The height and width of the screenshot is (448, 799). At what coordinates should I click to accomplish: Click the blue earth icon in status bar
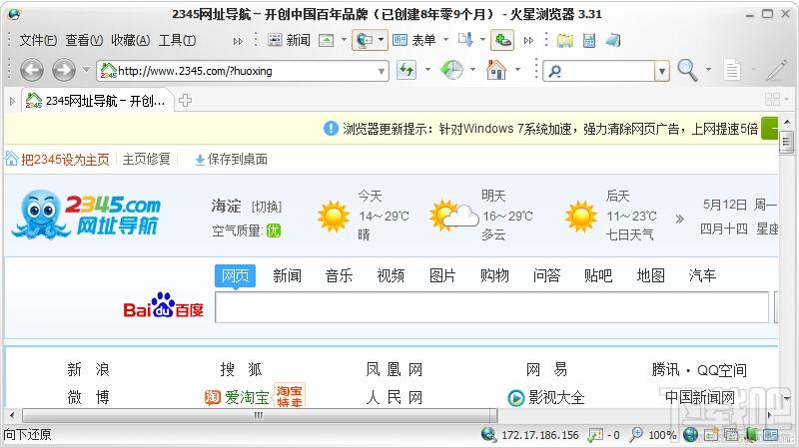690,435
